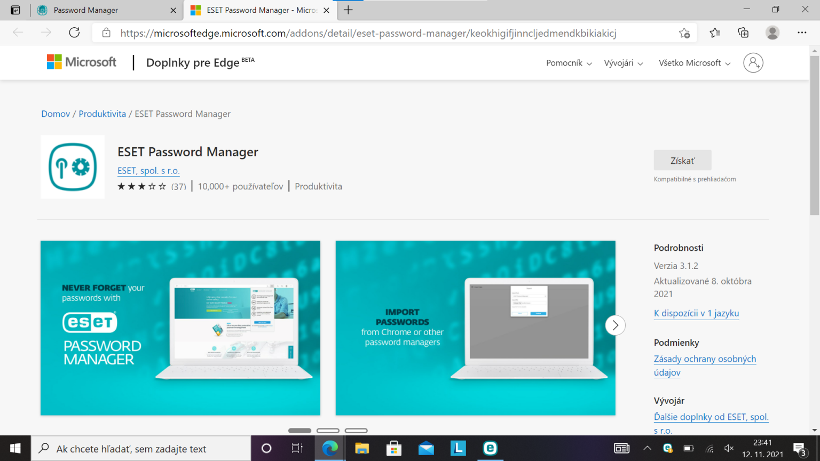Open Mail app from the taskbar
Screen dimensions: 820x461
(x=426, y=448)
